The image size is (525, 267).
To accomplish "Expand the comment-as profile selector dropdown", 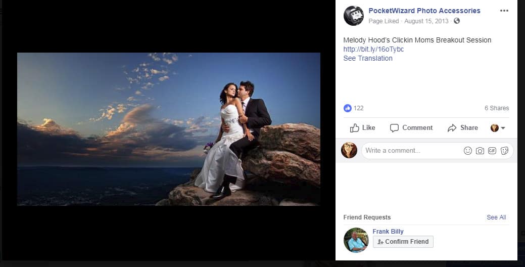I will 498,128.
